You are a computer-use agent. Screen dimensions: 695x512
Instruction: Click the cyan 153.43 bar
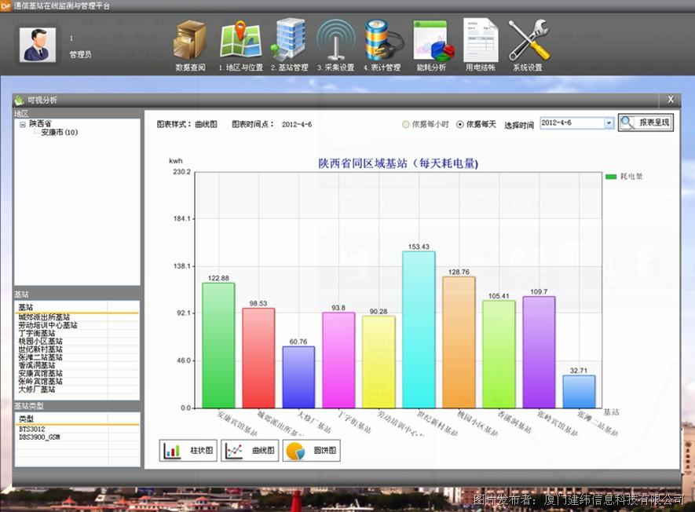[419, 330]
